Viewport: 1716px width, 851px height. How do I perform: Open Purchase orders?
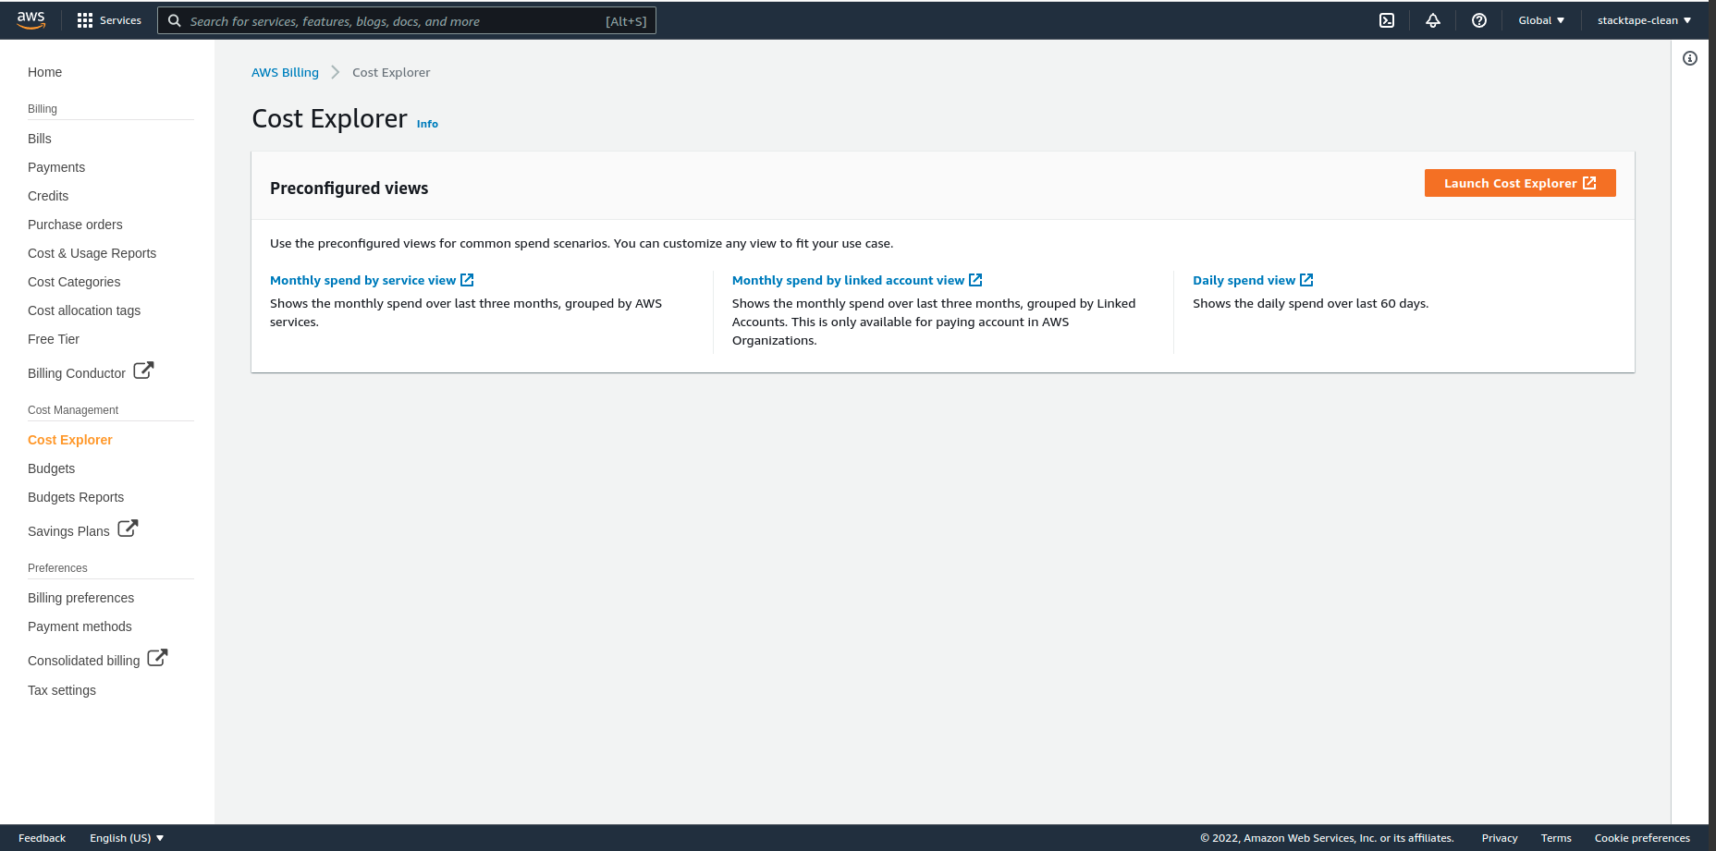pos(75,225)
